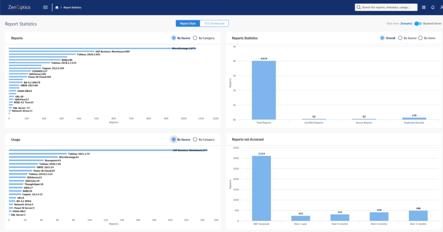Screen dimensions: 443x232
Task: Click the search magnifier icon
Action: pos(359,7)
